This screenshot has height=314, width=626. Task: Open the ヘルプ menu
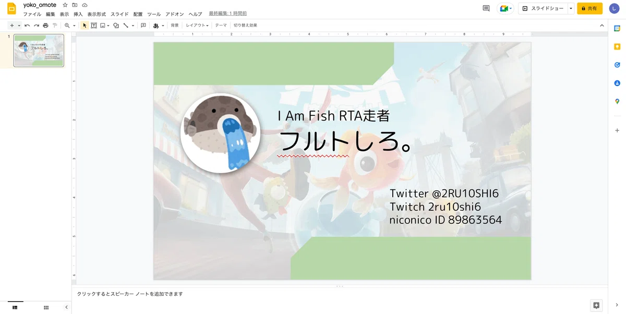[195, 14]
